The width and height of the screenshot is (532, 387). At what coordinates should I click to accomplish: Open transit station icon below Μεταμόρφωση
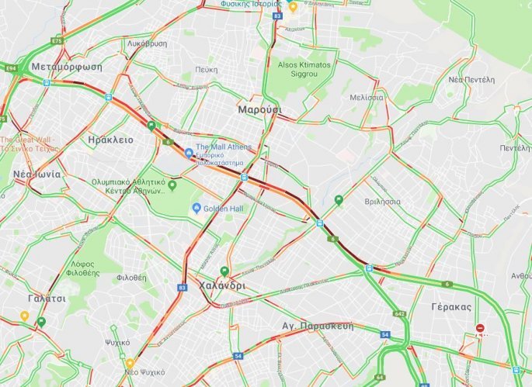pos(47,83)
